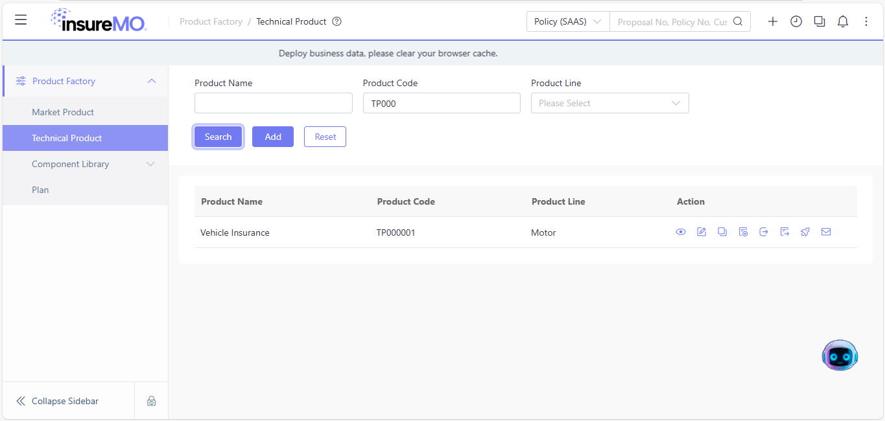Click the Add button

(x=273, y=137)
